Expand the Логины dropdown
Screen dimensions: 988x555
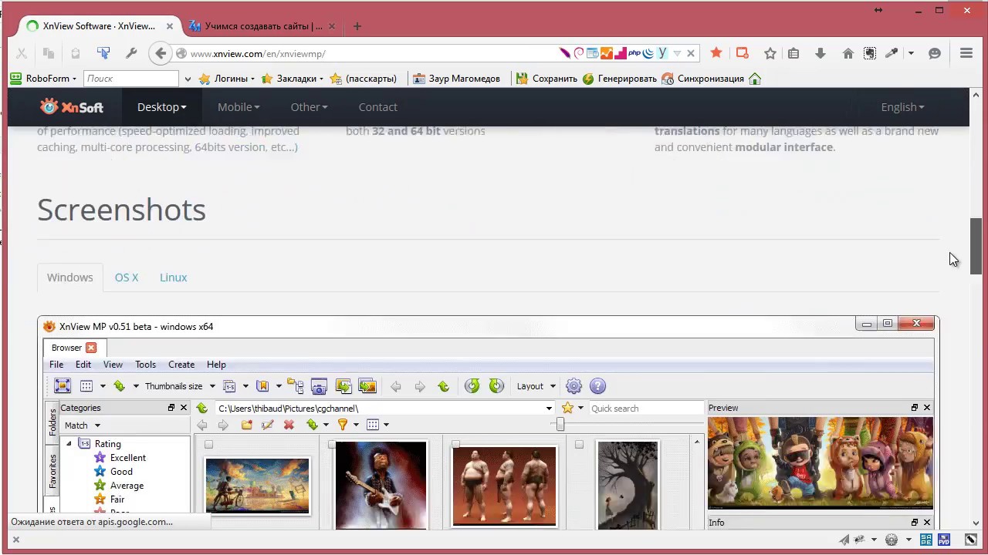227,79
